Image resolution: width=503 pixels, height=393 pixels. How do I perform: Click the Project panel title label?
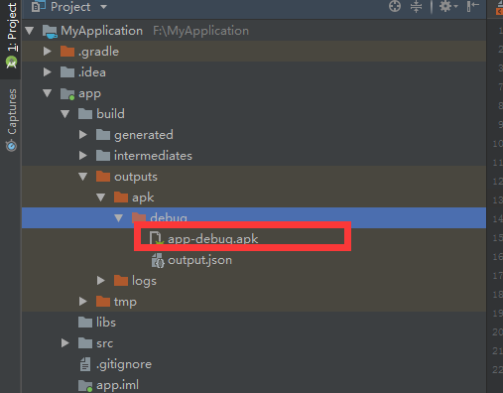point(70,7)
